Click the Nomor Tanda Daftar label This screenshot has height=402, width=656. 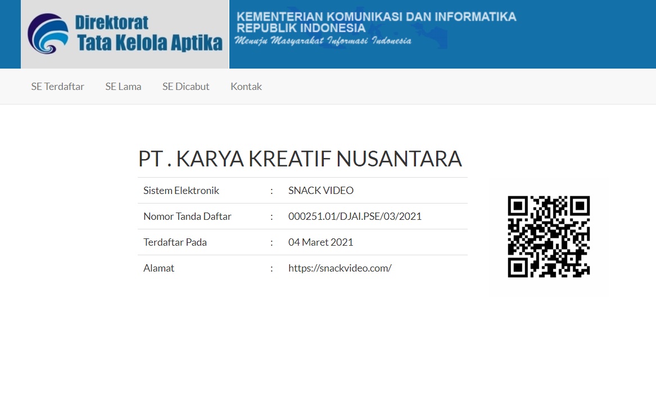click(x=187, y=216)
